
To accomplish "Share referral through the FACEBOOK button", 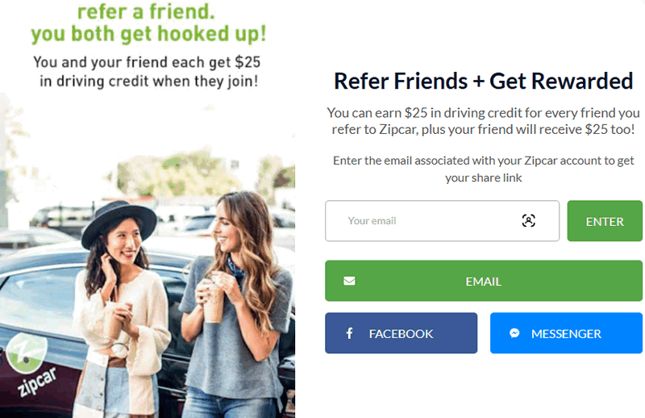I will pyautogui.click(x=401, y=333).
